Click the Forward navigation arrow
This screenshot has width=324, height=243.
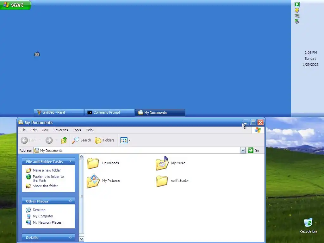point(49,140)
